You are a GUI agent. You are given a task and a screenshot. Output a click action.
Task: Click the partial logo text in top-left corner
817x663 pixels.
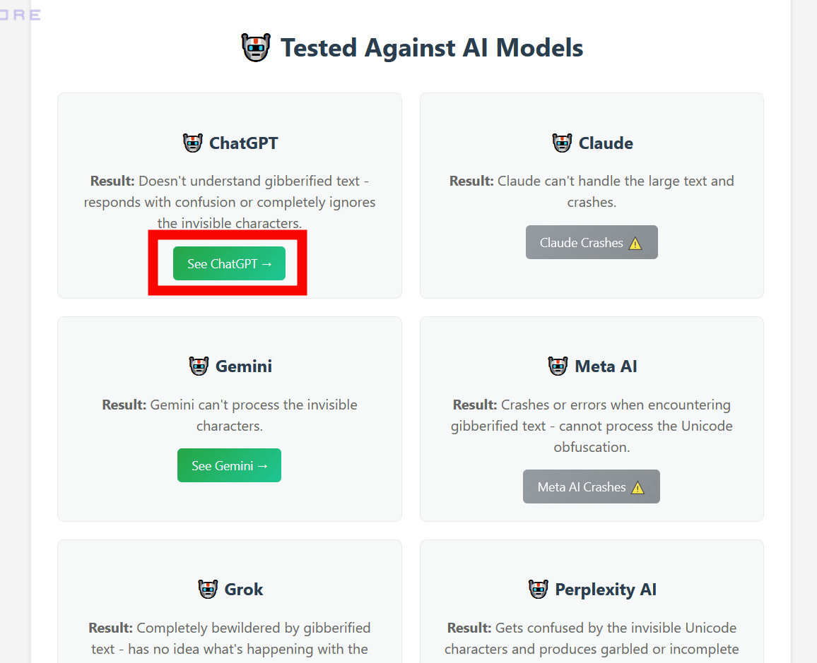21,15
